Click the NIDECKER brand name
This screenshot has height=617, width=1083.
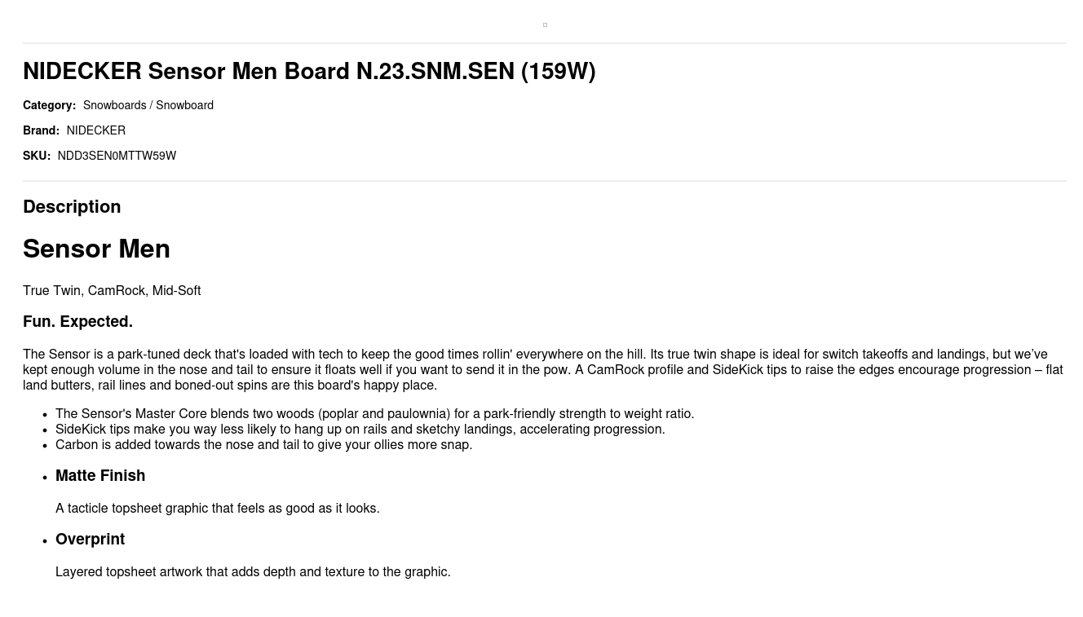pyautogui.click(x=95, y=130)
